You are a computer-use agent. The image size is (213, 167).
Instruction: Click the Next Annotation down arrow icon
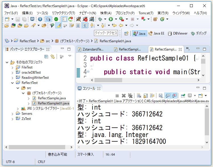coord(92,25)
